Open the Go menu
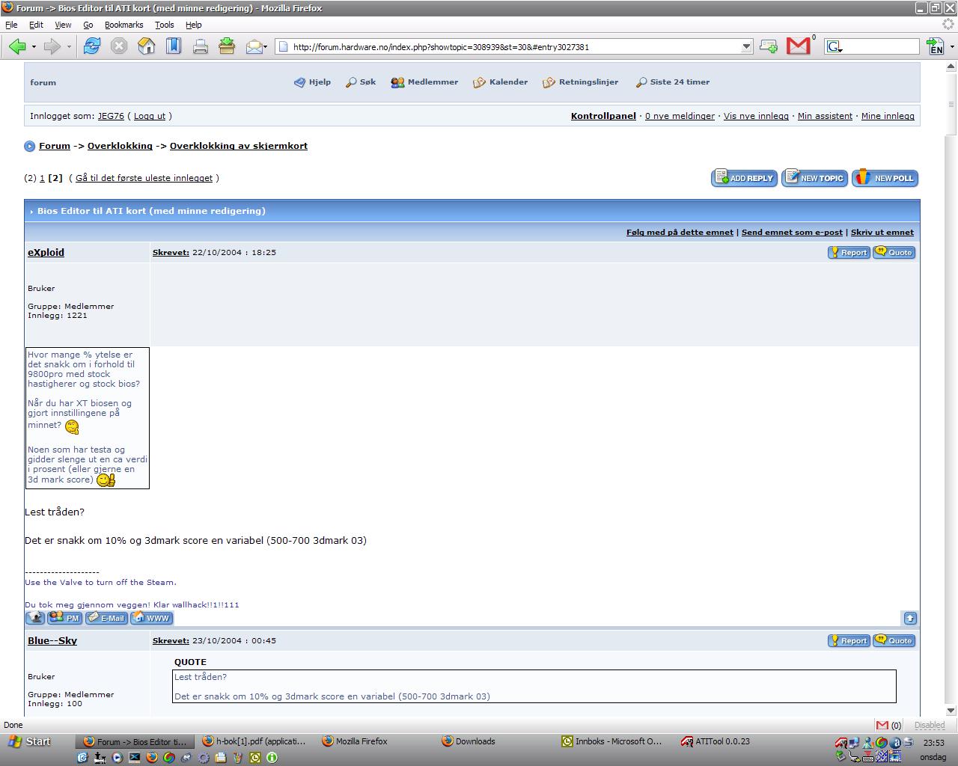Viewport: 958px width, 766px height. [88, 25]
